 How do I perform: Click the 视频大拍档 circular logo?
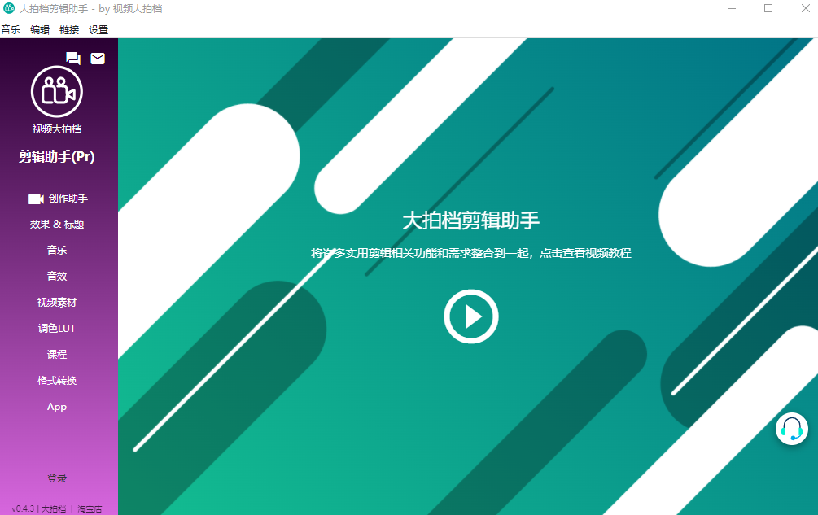(x=57, y=91)
